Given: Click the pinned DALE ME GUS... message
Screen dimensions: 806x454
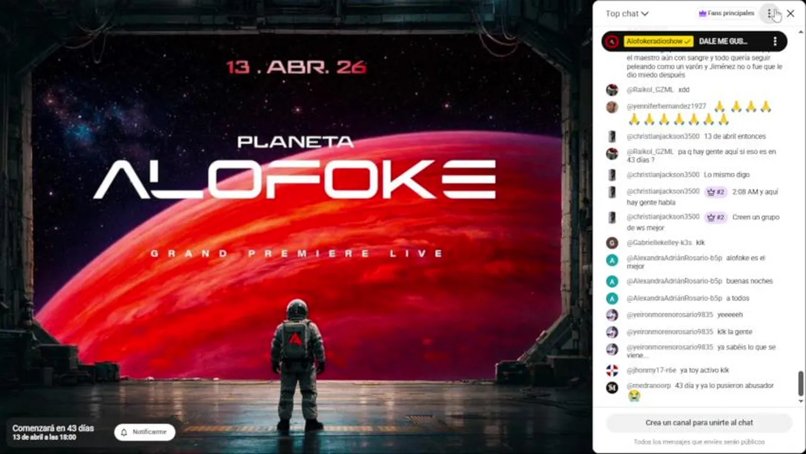Looking at the screenshot, I should 723,41.
